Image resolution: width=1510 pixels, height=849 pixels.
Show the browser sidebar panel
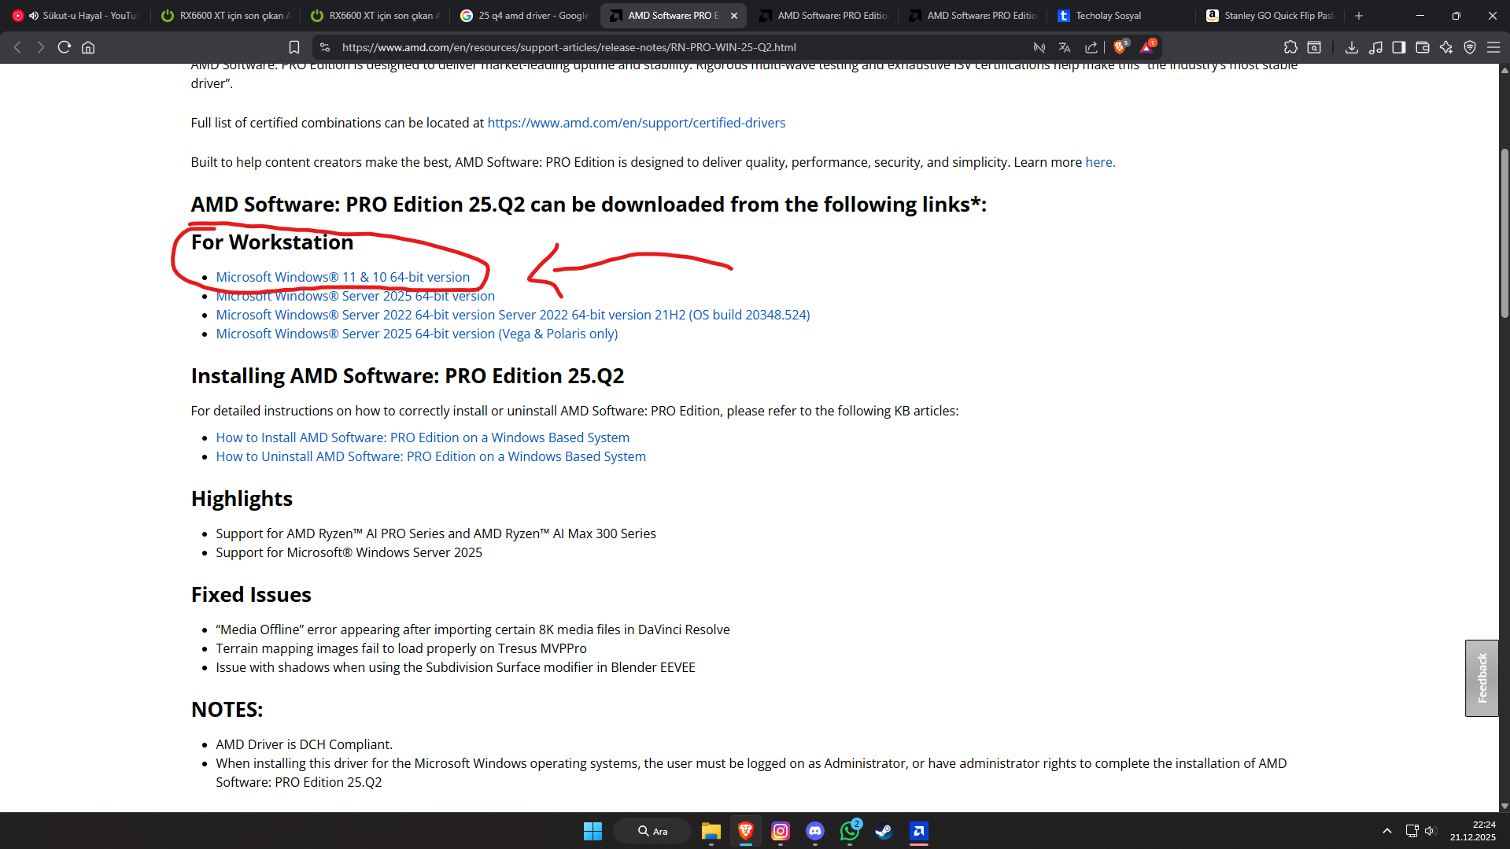pos(1399,47)
